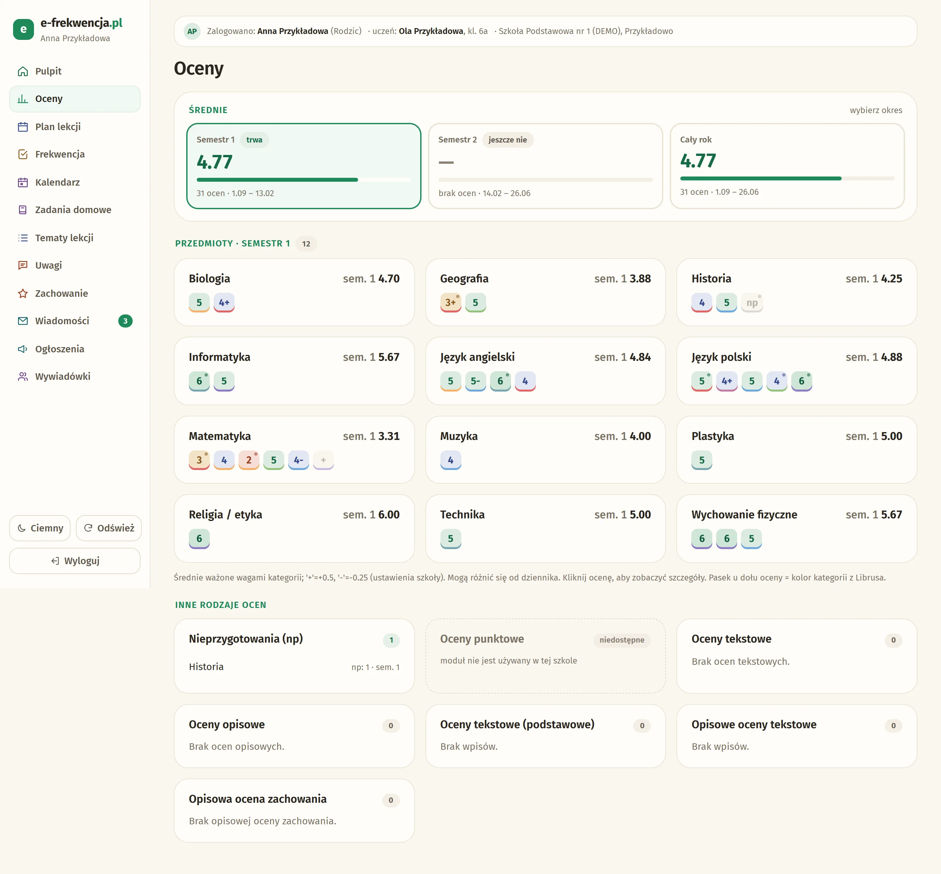
Task: Open the Pulpit home icon
Action: click(23, 71)
